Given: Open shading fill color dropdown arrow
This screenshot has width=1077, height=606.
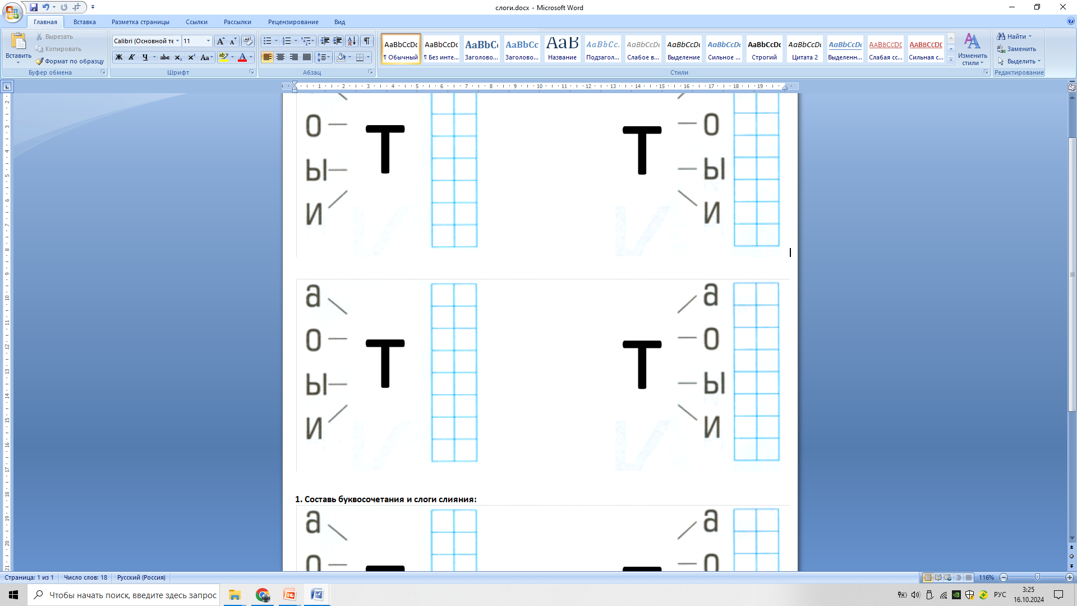Looking at the screenshot, I should click(349, 57).
